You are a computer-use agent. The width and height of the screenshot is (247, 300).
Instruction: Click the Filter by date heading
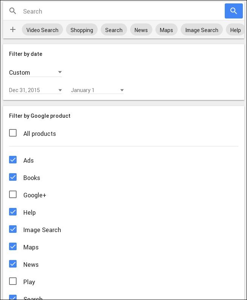pyautogui.click(x=26, y=54)
